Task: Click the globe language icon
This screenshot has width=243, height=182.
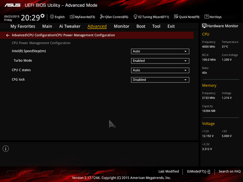Action: click(x=52, y=17)
